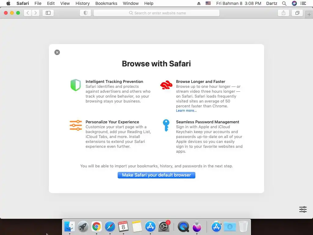Go back using the Safari back arrow
The height and width of the screenshot is (235, 313).
coord(28,13)
